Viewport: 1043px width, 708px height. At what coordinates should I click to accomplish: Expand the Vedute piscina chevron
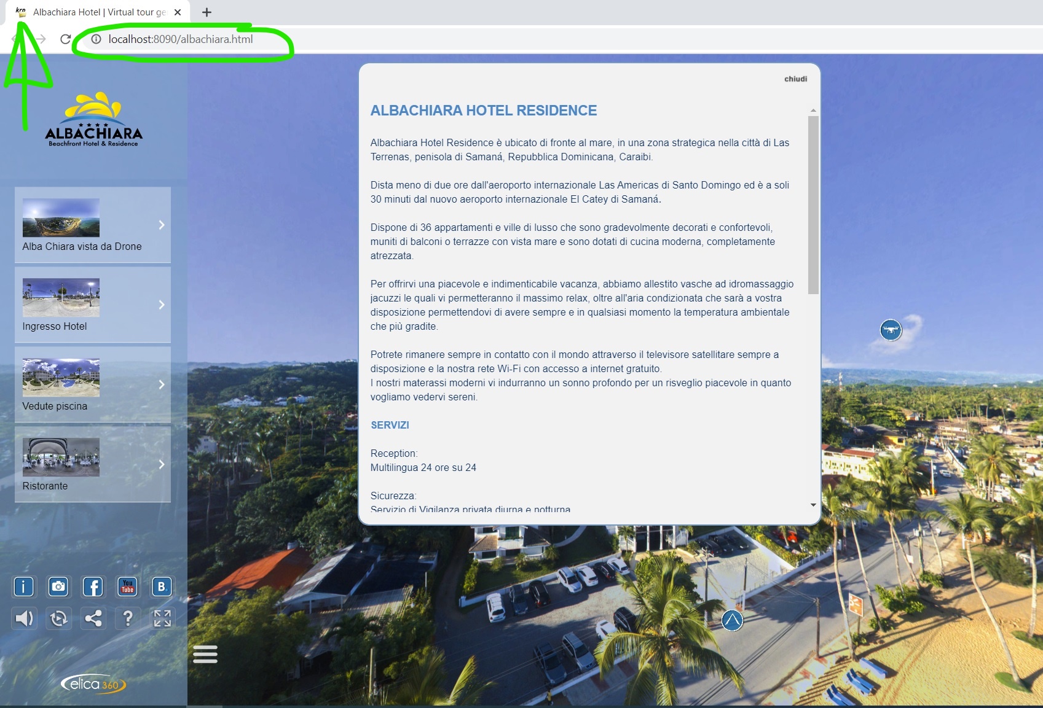point(162,384)
